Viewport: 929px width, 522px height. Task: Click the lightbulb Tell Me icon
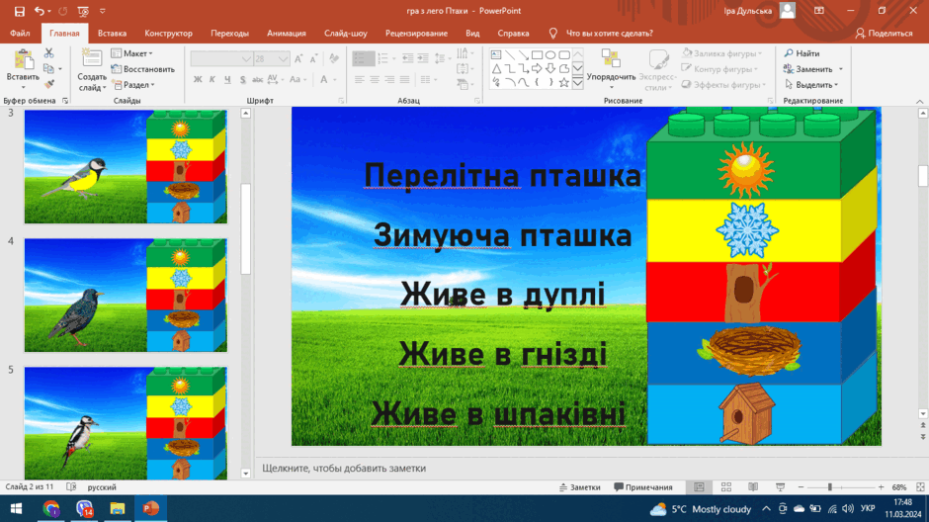(x=552, y=34)
